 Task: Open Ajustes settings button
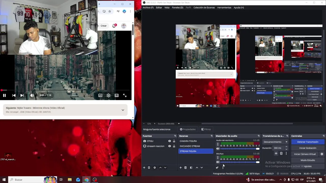308,166
